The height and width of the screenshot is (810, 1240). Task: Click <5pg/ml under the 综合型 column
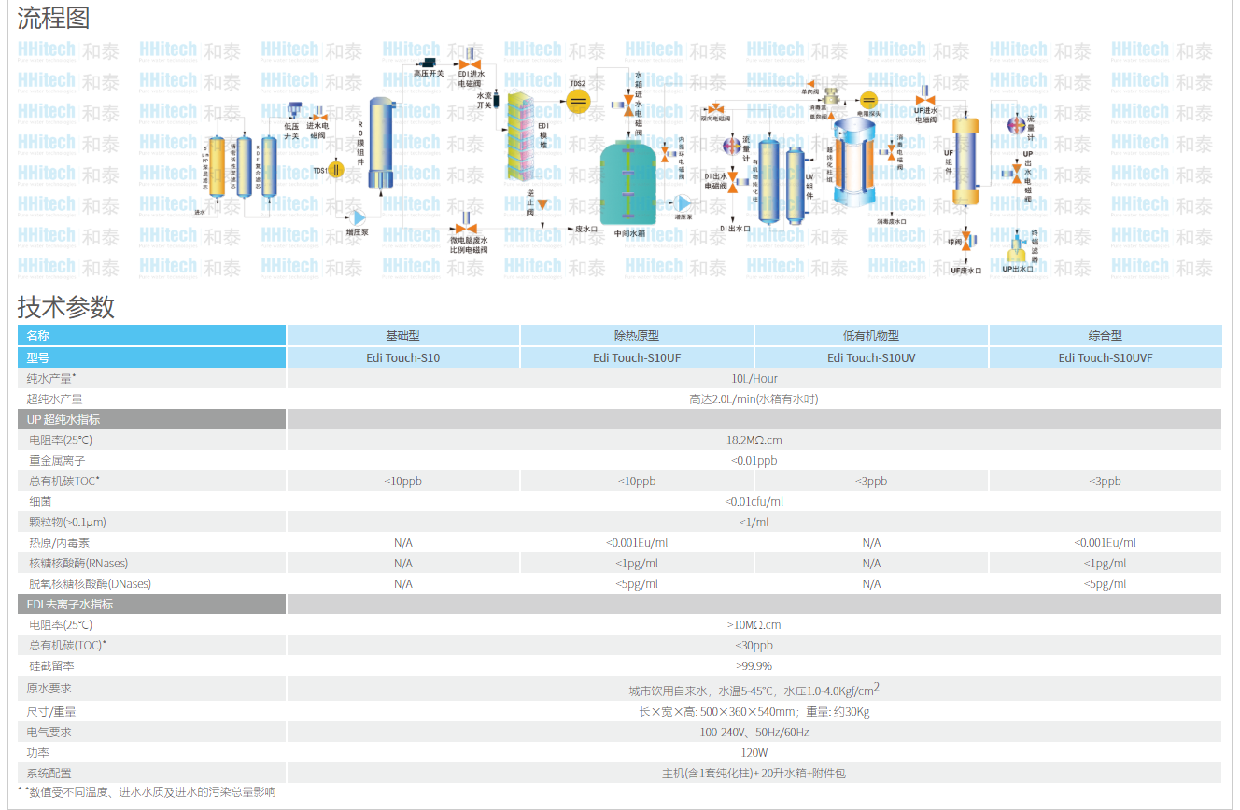[x=1105, y=583]
